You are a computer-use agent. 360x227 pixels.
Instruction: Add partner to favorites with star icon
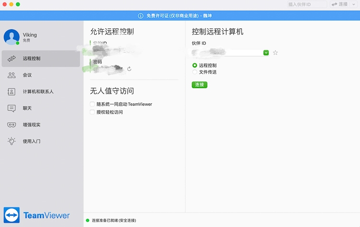coord(276,53)
